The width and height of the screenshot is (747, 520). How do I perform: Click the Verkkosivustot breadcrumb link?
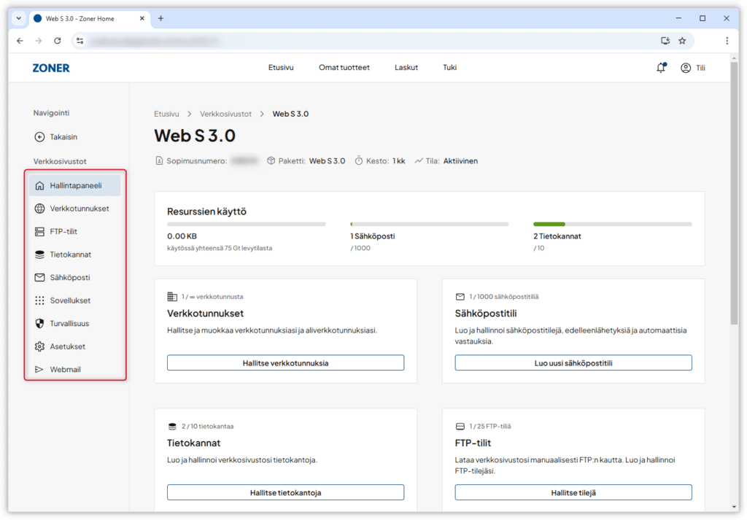(x=225, y=115)
